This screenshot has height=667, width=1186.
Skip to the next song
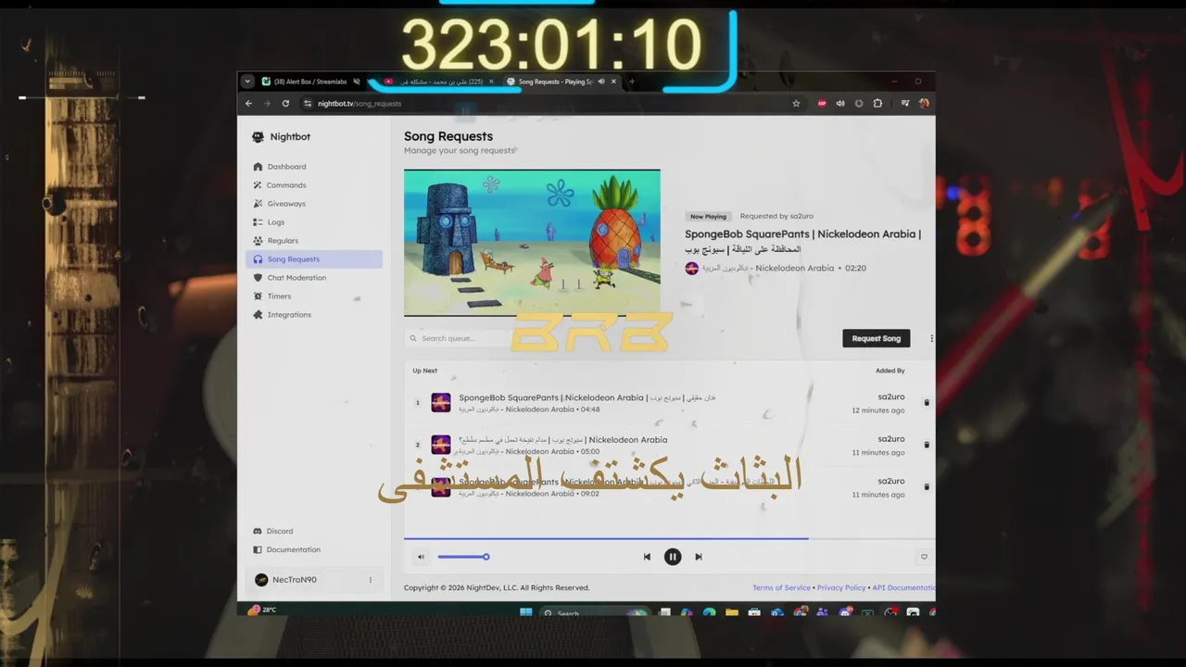699,557
